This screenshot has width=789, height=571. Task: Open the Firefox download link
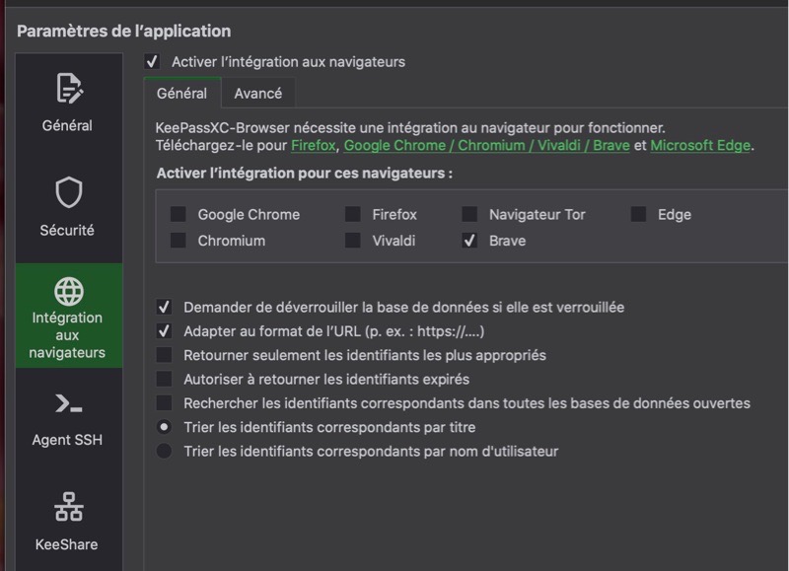pos(314,146)
